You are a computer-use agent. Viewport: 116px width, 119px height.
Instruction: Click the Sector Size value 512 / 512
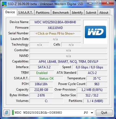pos(92,95)
